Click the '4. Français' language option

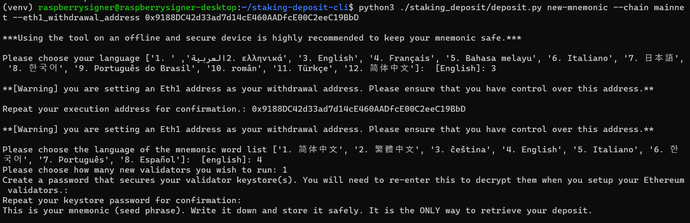tap(401, 58)
